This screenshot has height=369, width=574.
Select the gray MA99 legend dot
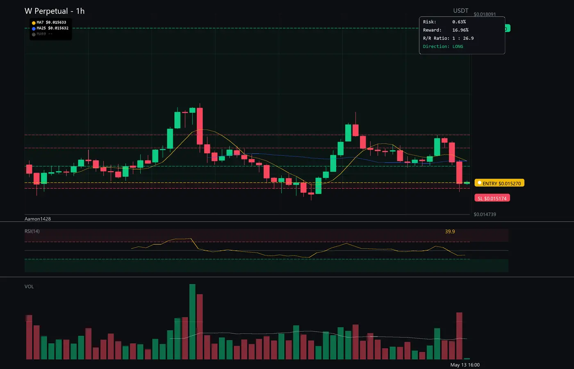click(x=34, y=34)
